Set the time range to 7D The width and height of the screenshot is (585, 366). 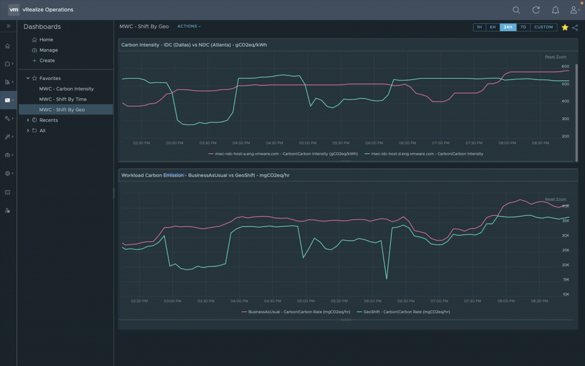[x=523, y=27]
